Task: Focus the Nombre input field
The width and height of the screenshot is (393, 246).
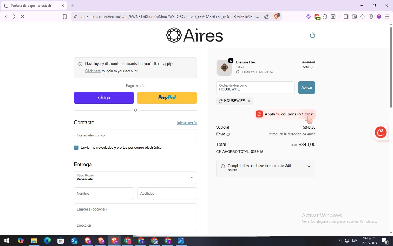Action: pos(104,194)
